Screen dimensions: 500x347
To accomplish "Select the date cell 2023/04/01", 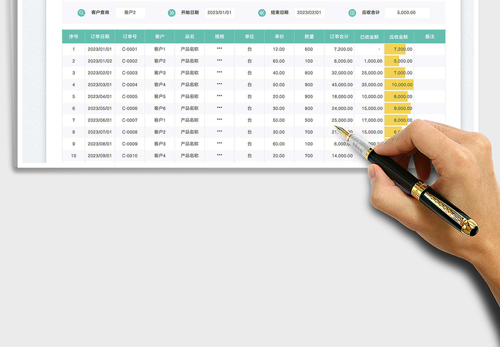I will coord(100,96).
